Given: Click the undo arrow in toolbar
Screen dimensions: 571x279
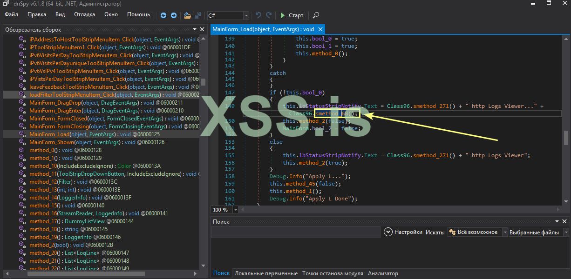Looking at the screenshot, I should [259, 15].
